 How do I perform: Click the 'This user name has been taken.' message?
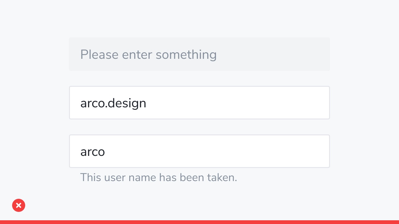158,177
